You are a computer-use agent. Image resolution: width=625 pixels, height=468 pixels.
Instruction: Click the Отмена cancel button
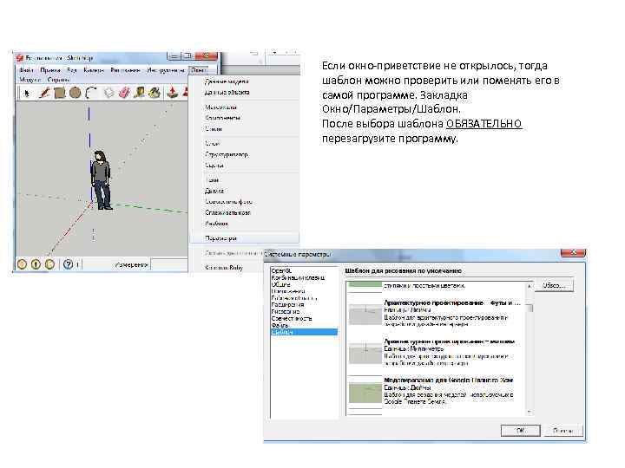(x=562, y=431)
